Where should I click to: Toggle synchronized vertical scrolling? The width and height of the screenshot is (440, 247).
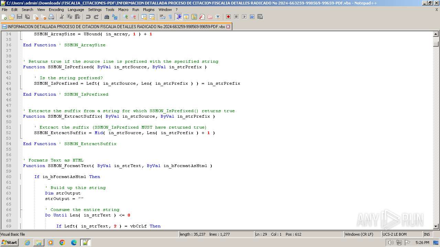click(x=144, y=17)
